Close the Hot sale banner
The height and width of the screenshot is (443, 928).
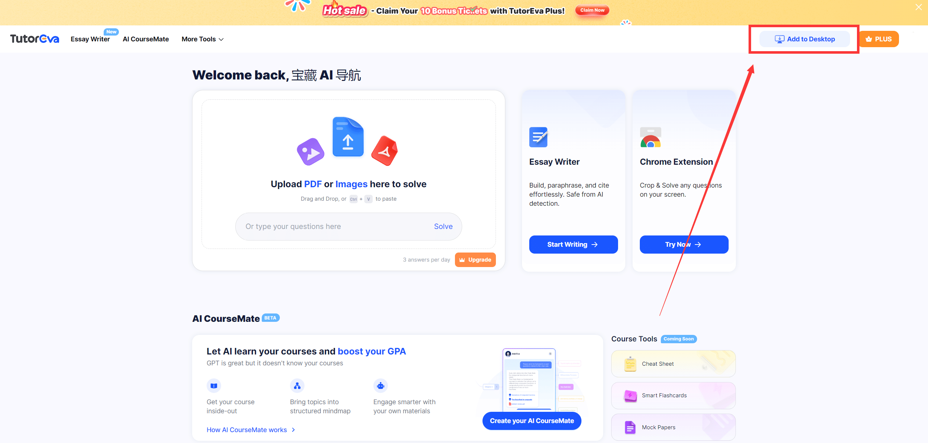(x=919, y=7)
